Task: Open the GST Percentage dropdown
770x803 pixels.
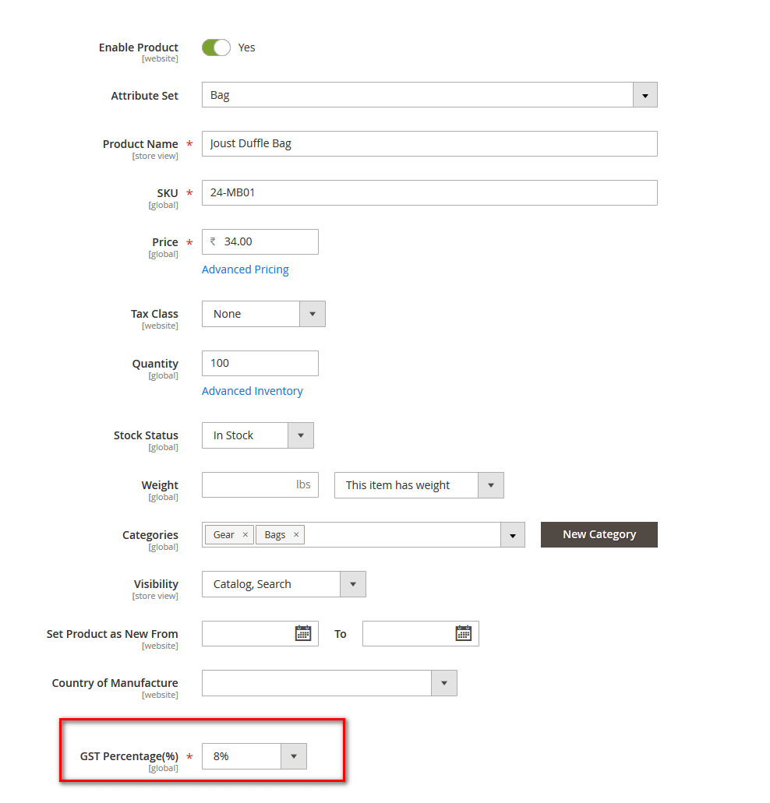Action: pos(254,756)
